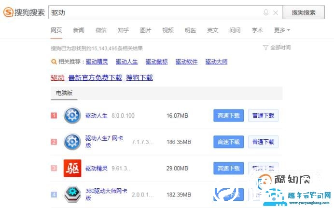
Task: Open the 驱动人生7 网卡版 link
Action: (x=104, y=142)
